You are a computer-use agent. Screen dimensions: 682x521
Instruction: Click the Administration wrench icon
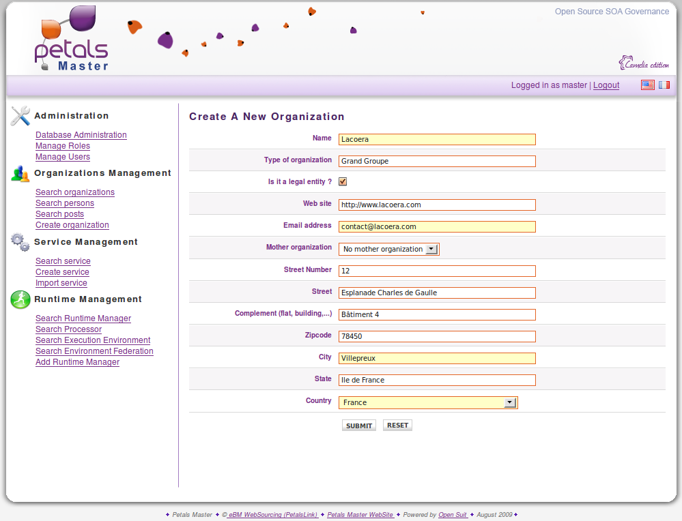20,116
